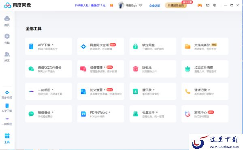The width and height of the screenshot is (243, 150).
Task: Click the 企业认证 link
Action: click(155, 6)
